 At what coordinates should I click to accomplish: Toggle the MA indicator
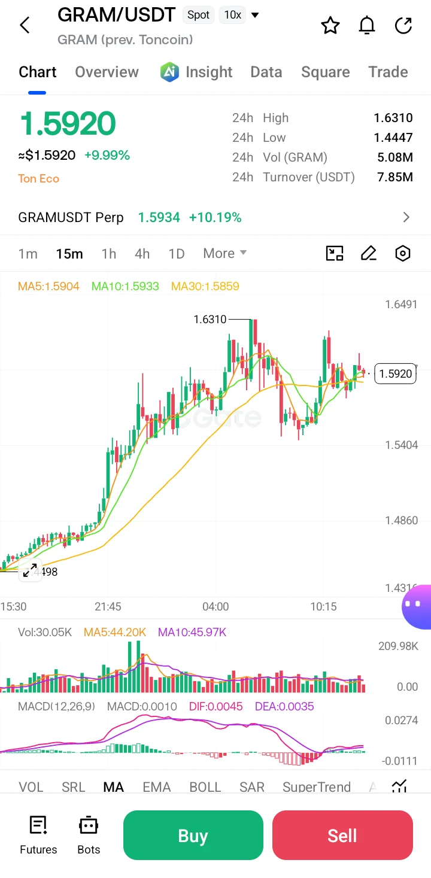(114, 786)
